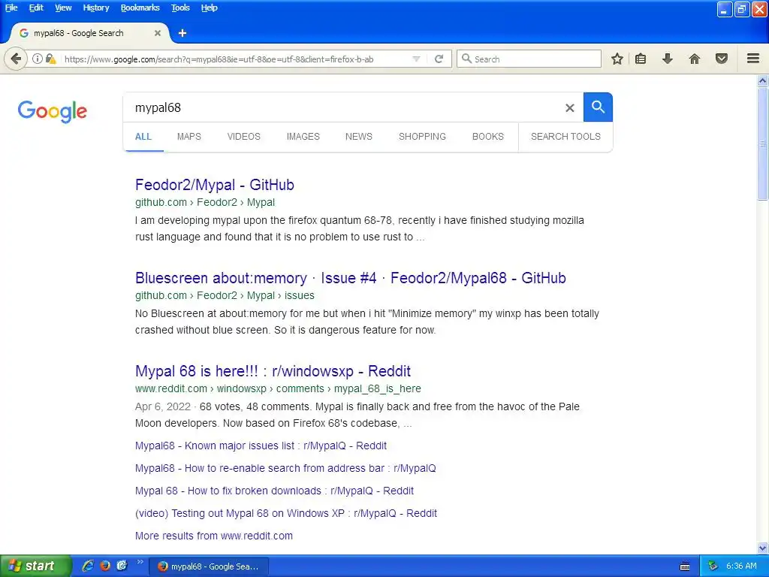This screenshot has width=769, height=577.
Task: Click More results from www.reddit.com
Action: [x=214, y=536]
